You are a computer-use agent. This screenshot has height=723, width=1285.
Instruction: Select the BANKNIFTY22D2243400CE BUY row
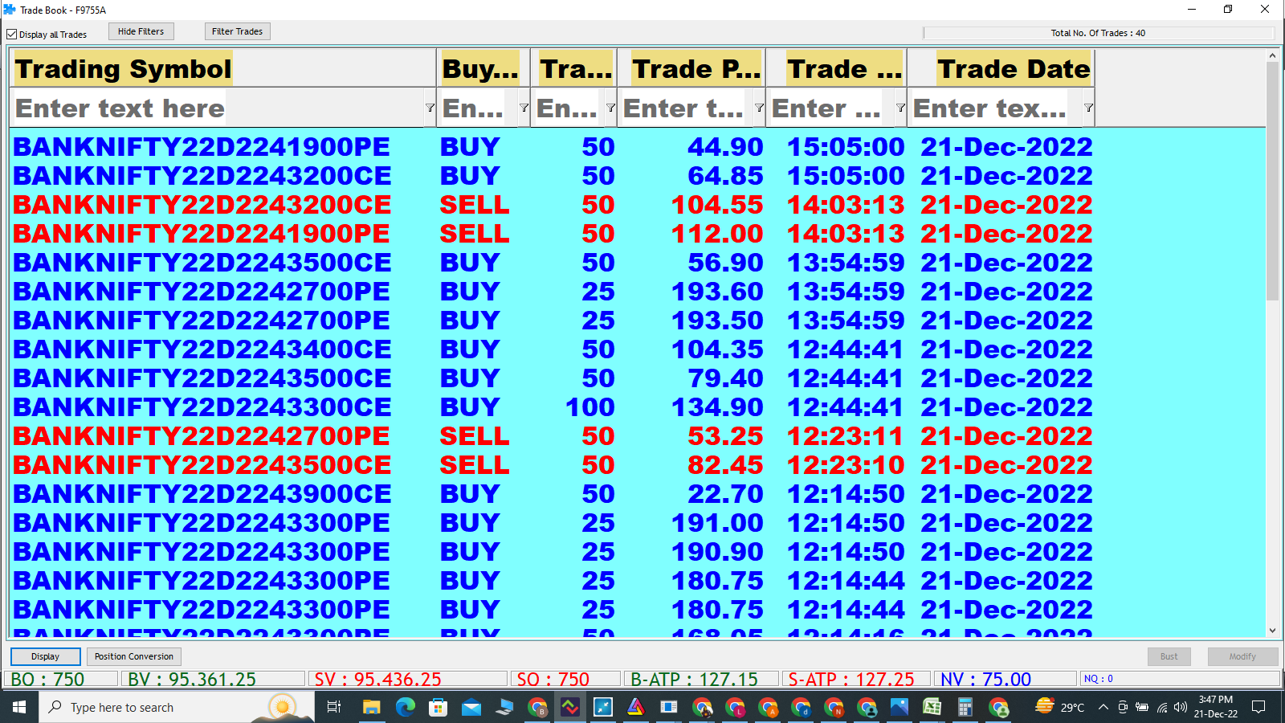[x=554, y=349]
